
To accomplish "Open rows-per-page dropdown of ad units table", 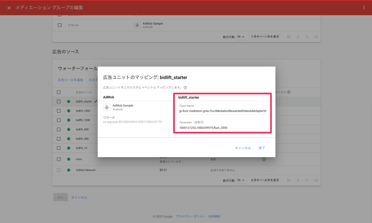I will (x=240, y=37).
